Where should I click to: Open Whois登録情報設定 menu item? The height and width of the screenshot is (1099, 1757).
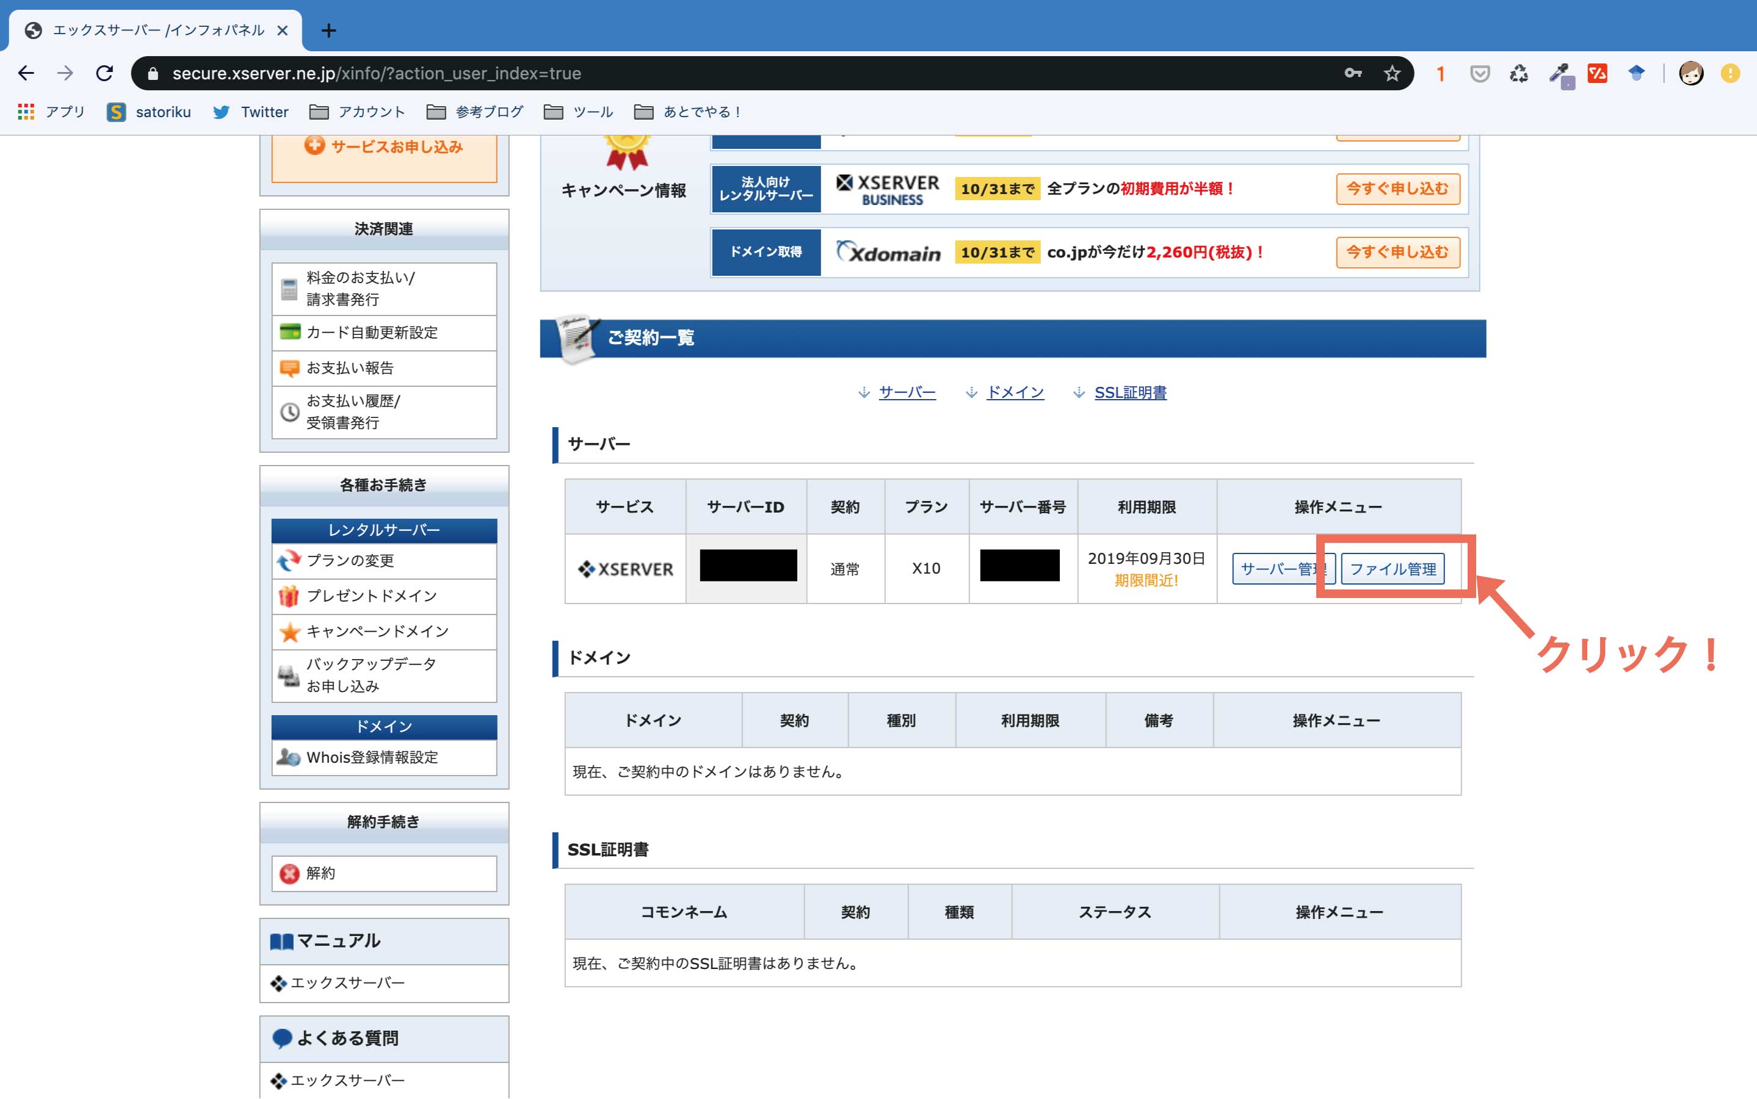(384, 757)
